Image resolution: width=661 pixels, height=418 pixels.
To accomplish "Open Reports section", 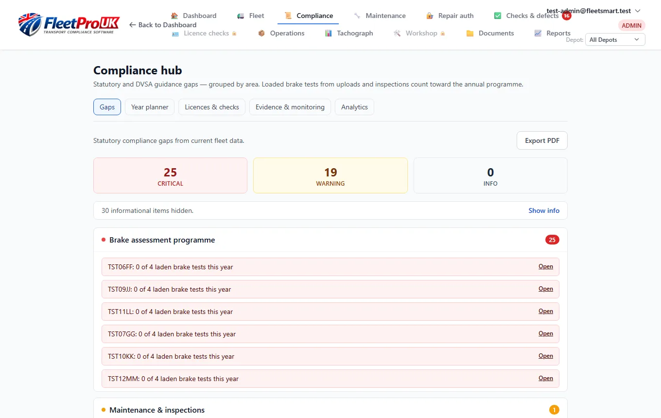I will [x=552, y=33].
